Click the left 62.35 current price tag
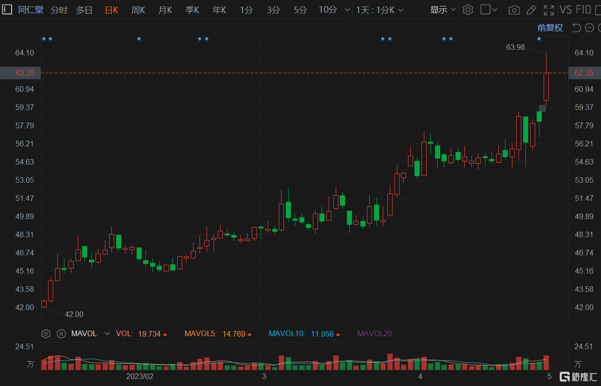The width and height of the screenshot is (601, 386). click(x=20, y=73)
